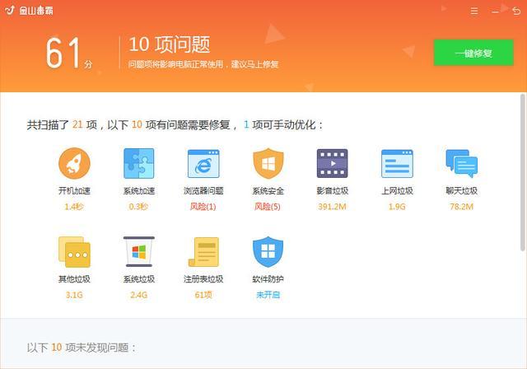Click the 系统垃圾 label text

click(139, 279)
